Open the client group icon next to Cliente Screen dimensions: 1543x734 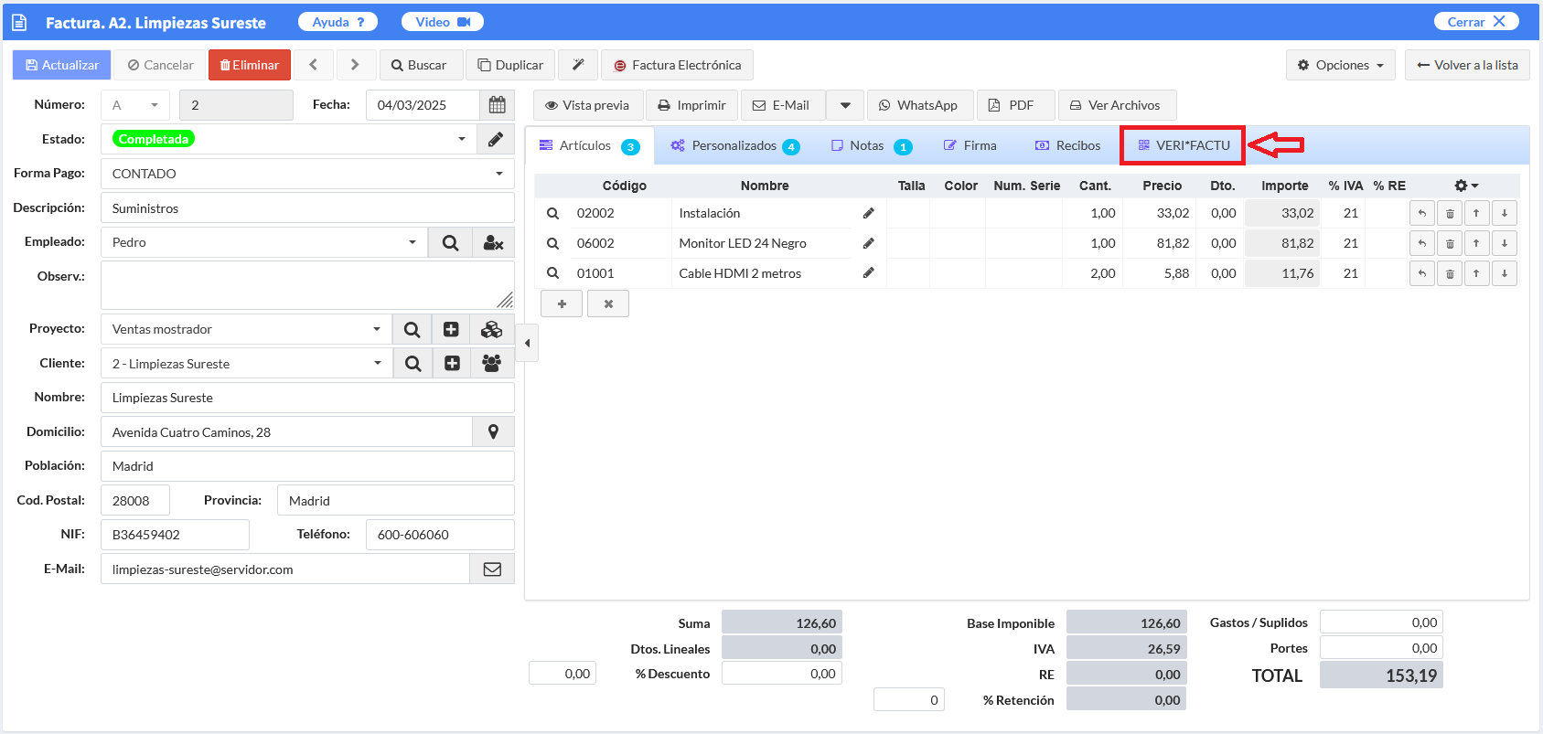pos(491,364)
